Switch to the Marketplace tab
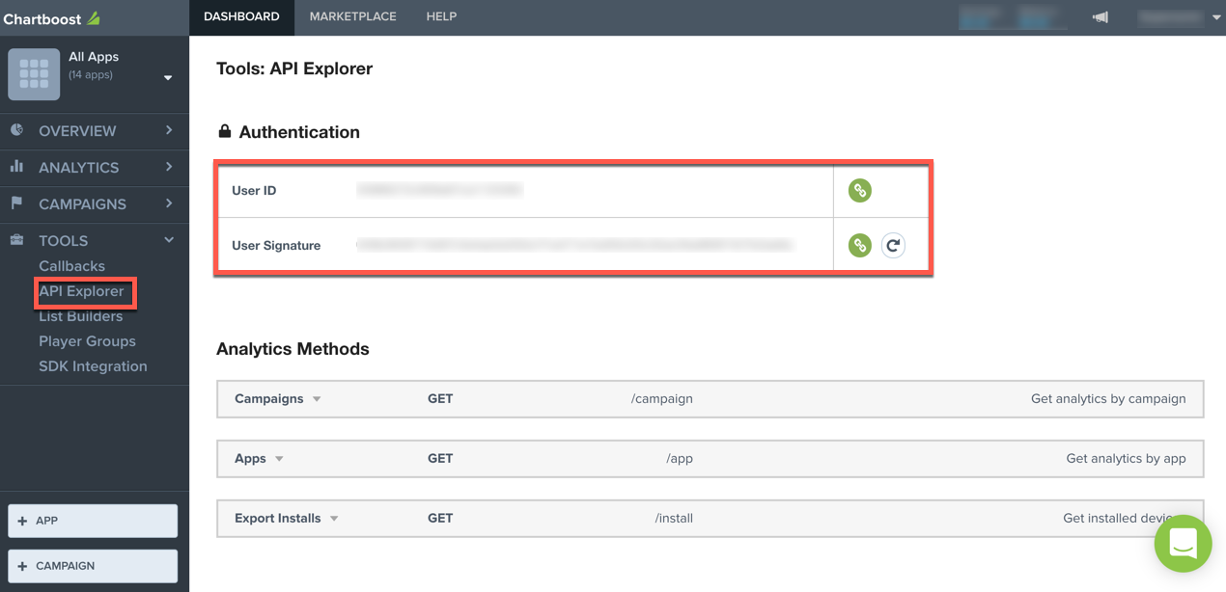This screenshot has height=592, width=1226. pos(352,16)
